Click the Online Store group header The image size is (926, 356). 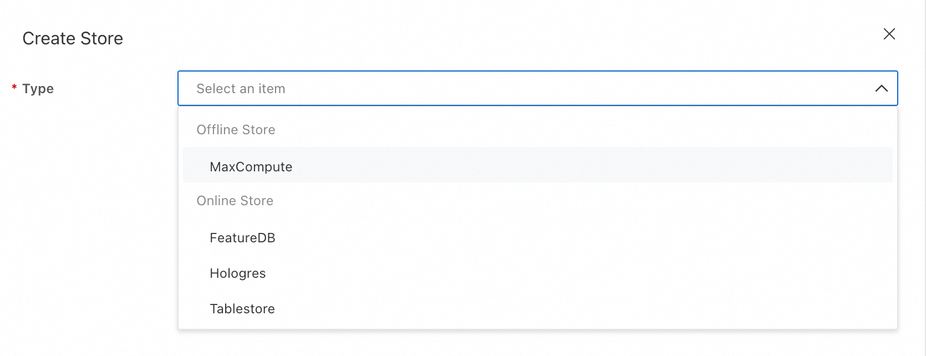coord(235,201)
